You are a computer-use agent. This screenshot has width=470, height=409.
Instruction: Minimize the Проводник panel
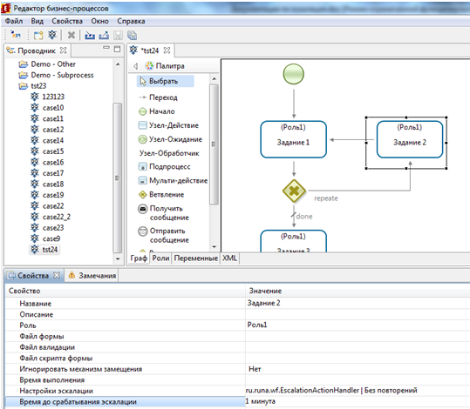pos(106,47)
